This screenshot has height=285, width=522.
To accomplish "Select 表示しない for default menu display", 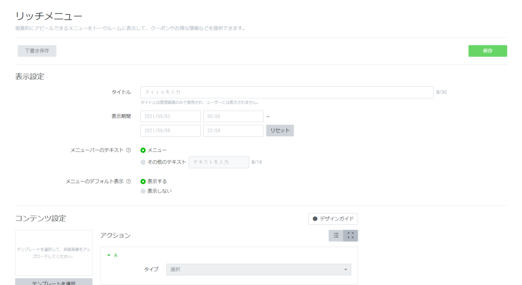I will (x=143, y=191).
